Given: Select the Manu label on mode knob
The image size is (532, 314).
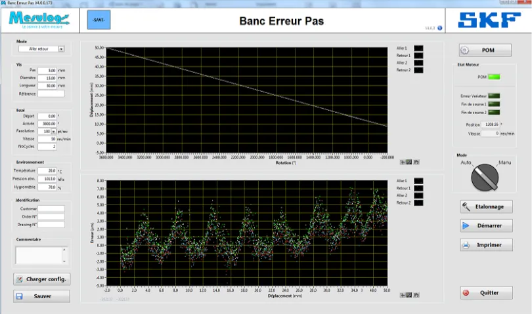Looking at the screenshot, I should pos(504,163).
